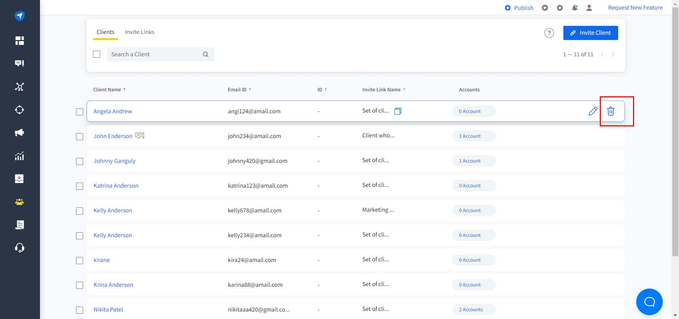The image size is (679, 319).
Task: Open the megaphone sidebar icon
Action: click(19, 133)
